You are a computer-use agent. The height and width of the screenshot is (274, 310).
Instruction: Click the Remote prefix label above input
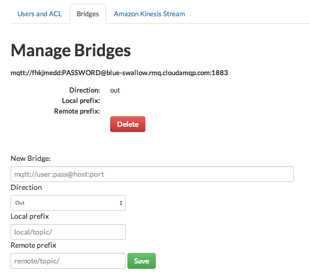pos(34,245)
